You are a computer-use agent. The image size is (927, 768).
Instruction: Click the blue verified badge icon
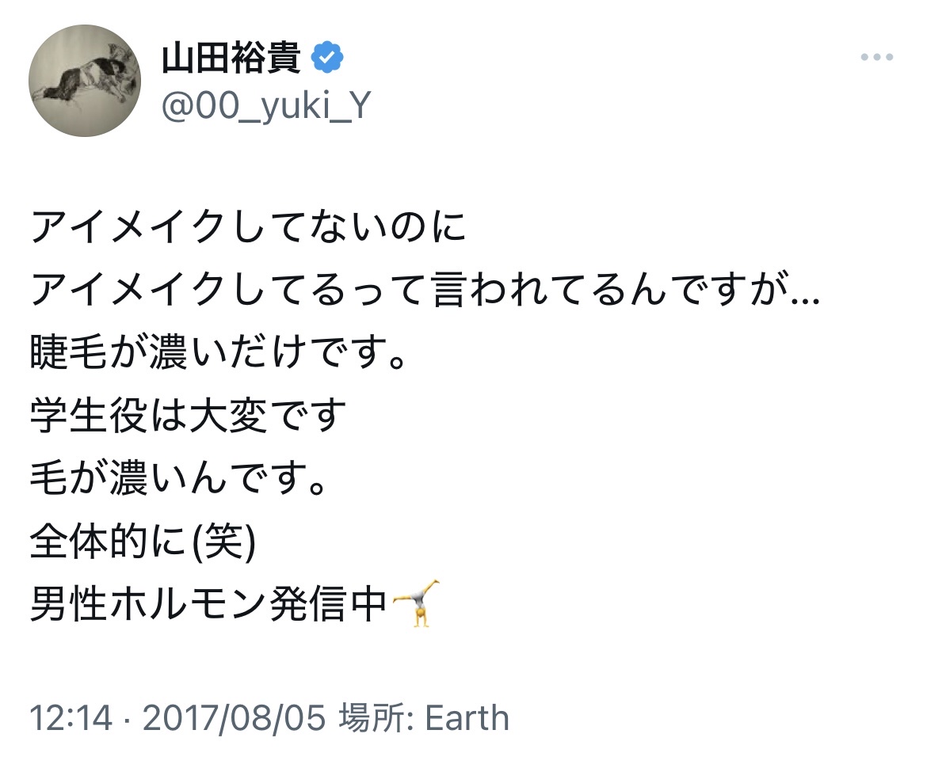[327, 58]
